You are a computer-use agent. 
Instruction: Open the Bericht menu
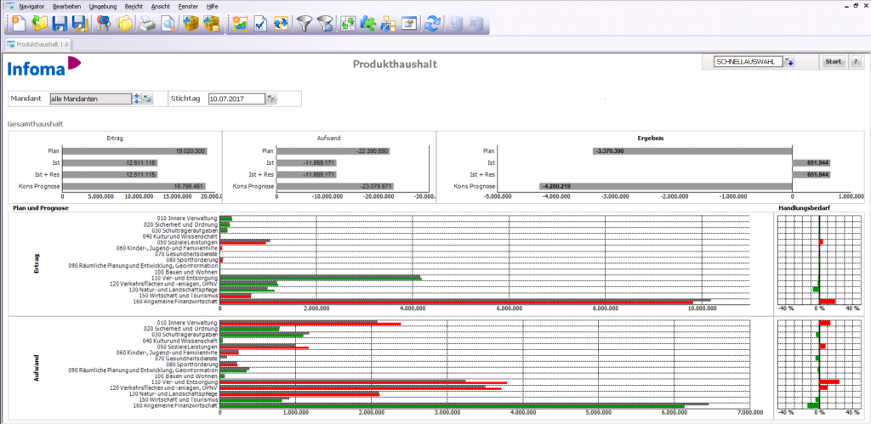coord(134,6)
